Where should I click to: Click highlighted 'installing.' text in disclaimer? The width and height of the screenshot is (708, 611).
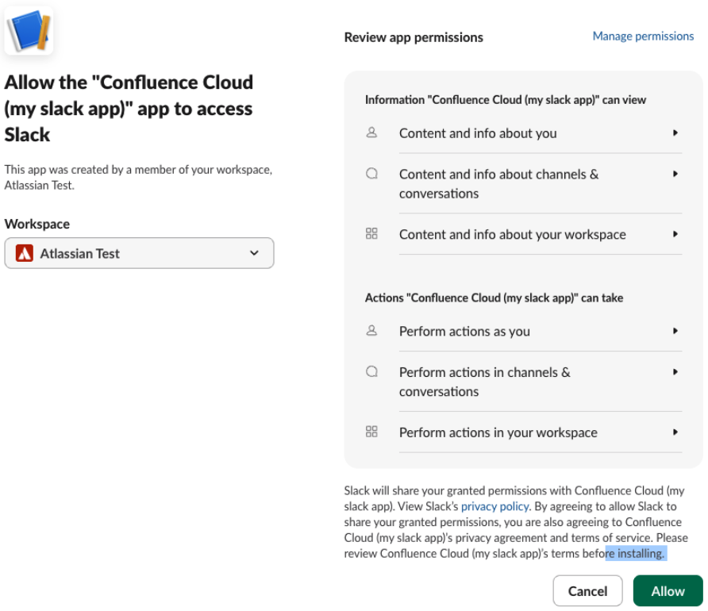tap(641, 553)
